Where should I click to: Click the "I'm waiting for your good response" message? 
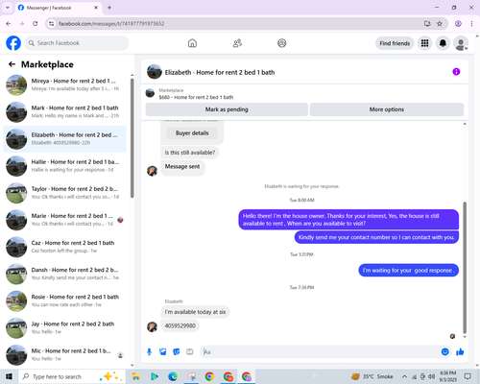[x=408, y=271]
